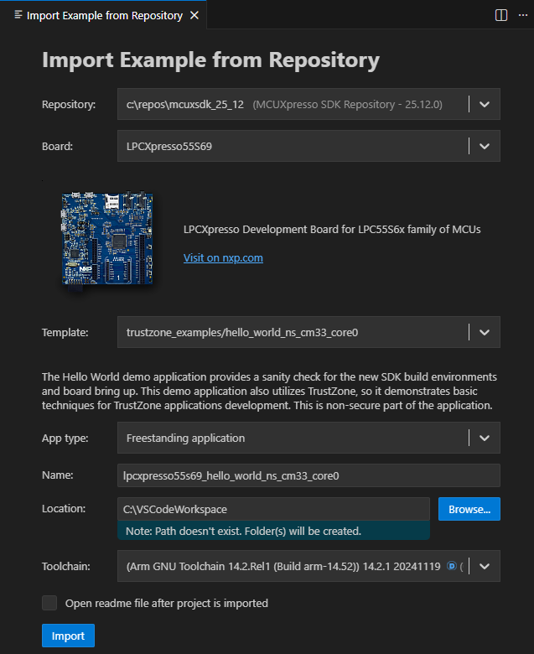Click the Browse... button
The width and height of the screenshot is (534, 654).
pos(469,509)
